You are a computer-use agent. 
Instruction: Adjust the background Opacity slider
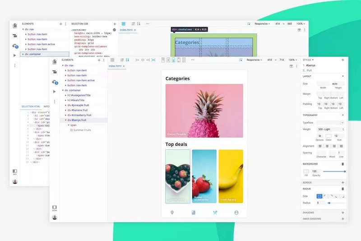point(334,171)
